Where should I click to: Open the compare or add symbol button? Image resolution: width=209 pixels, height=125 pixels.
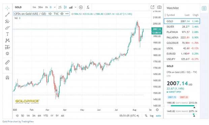[x=81, y=7]
